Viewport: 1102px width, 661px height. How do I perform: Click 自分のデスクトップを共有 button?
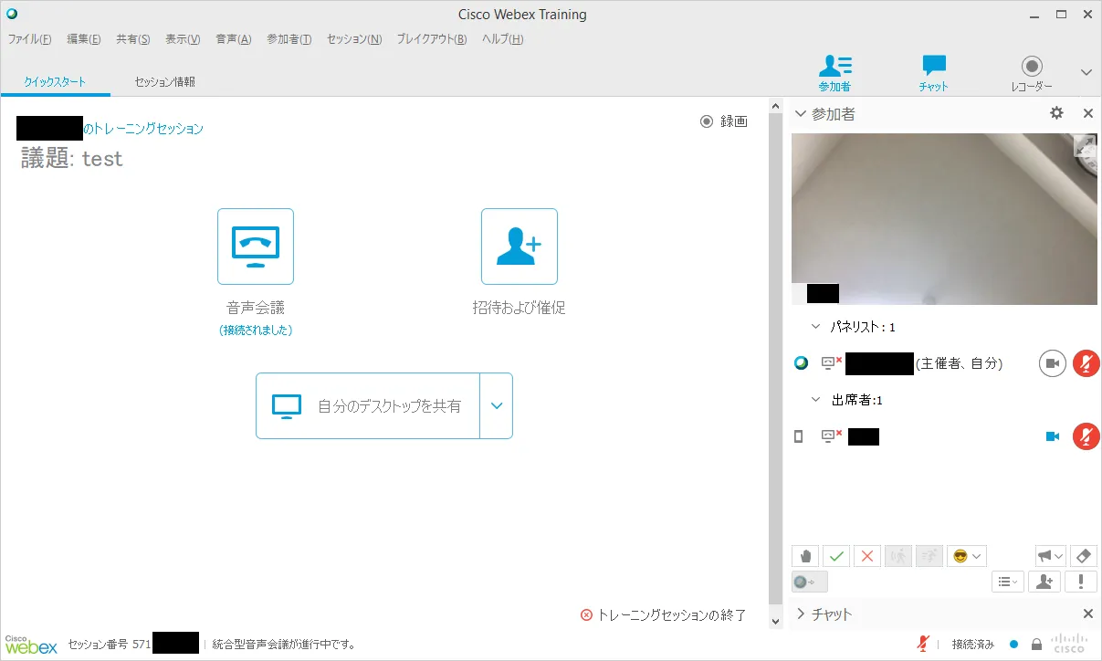(x=368, y=406)
